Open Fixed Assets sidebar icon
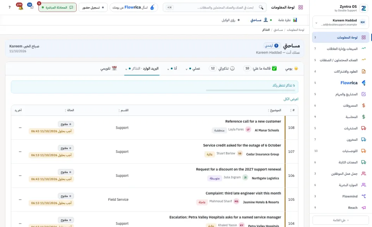This screenshot has width=372, height=227. pyautogui.click(x=363, y=162)
